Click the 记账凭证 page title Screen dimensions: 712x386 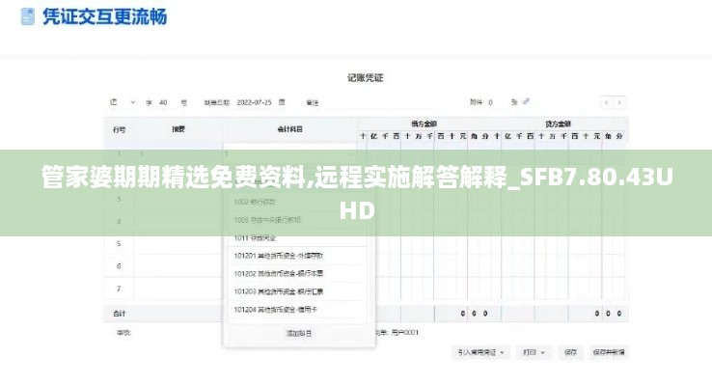[x=366, y=77]
